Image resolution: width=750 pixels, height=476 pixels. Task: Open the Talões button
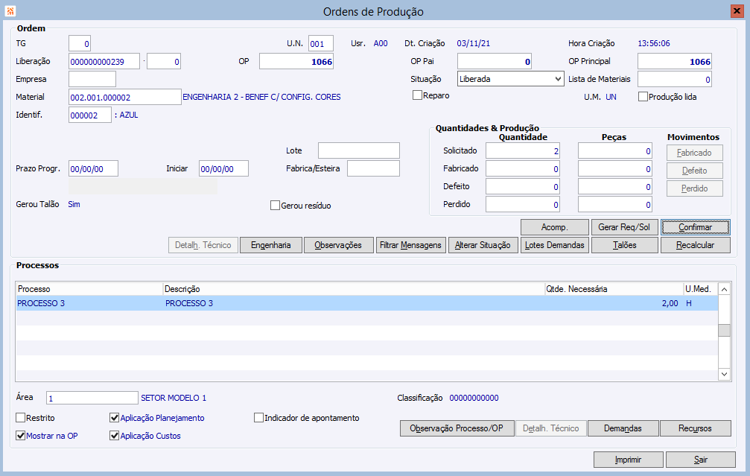[624, 245]
